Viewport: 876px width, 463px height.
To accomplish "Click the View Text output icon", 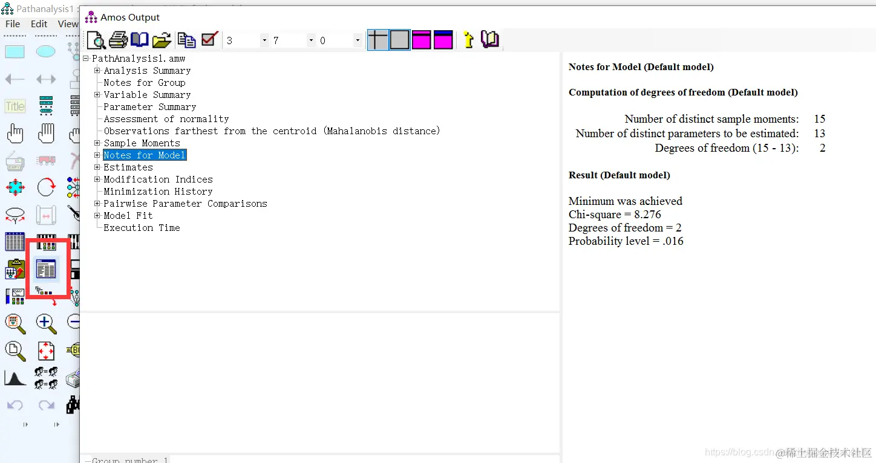I will point(46,269).
